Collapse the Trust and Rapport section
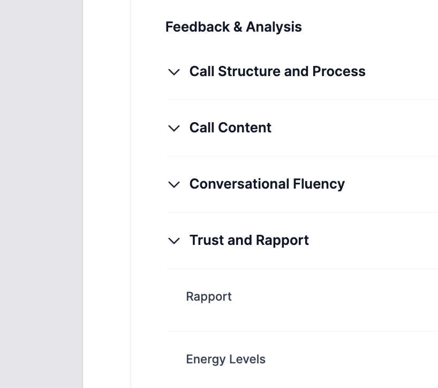Image resolution: width=438 pixels, height=388 pixels. point(249,240)
